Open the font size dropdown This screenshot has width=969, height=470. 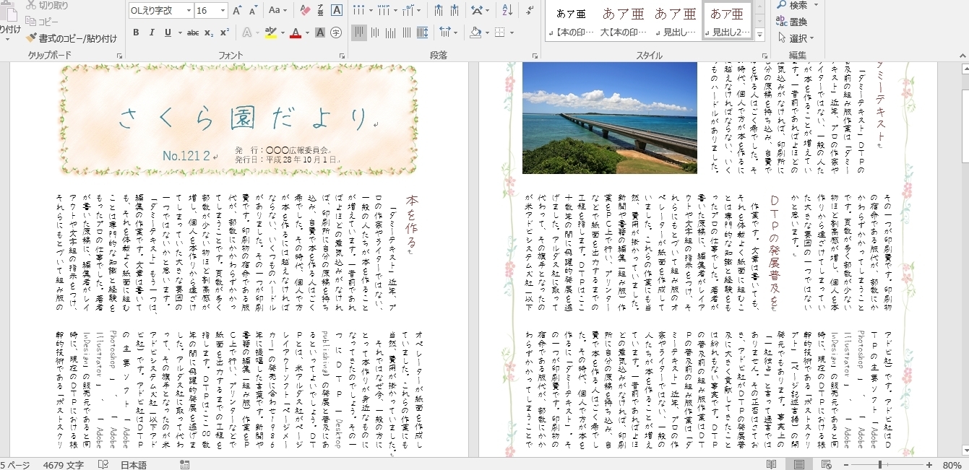223,10
